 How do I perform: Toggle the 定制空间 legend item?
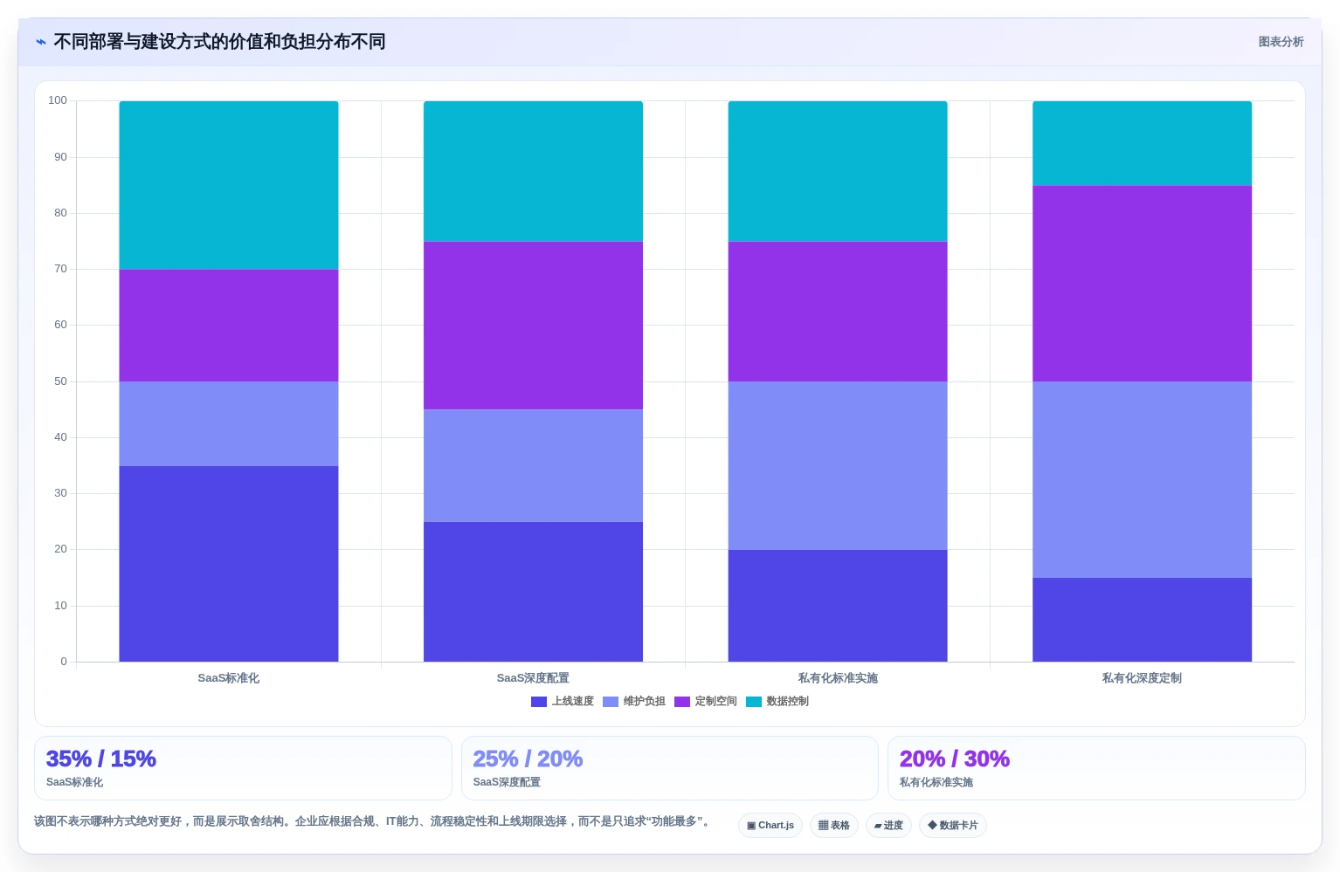[x=706, y=702]
